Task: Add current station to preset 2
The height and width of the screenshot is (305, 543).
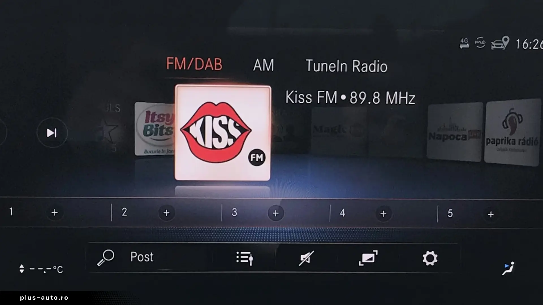Action: coord(167,213)
